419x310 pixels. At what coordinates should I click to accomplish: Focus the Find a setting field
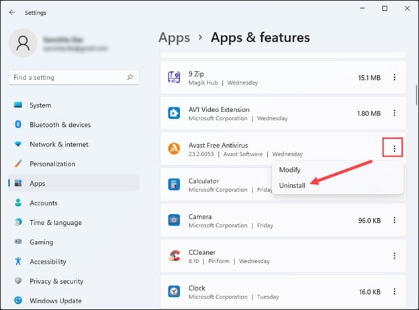(74, 77)
